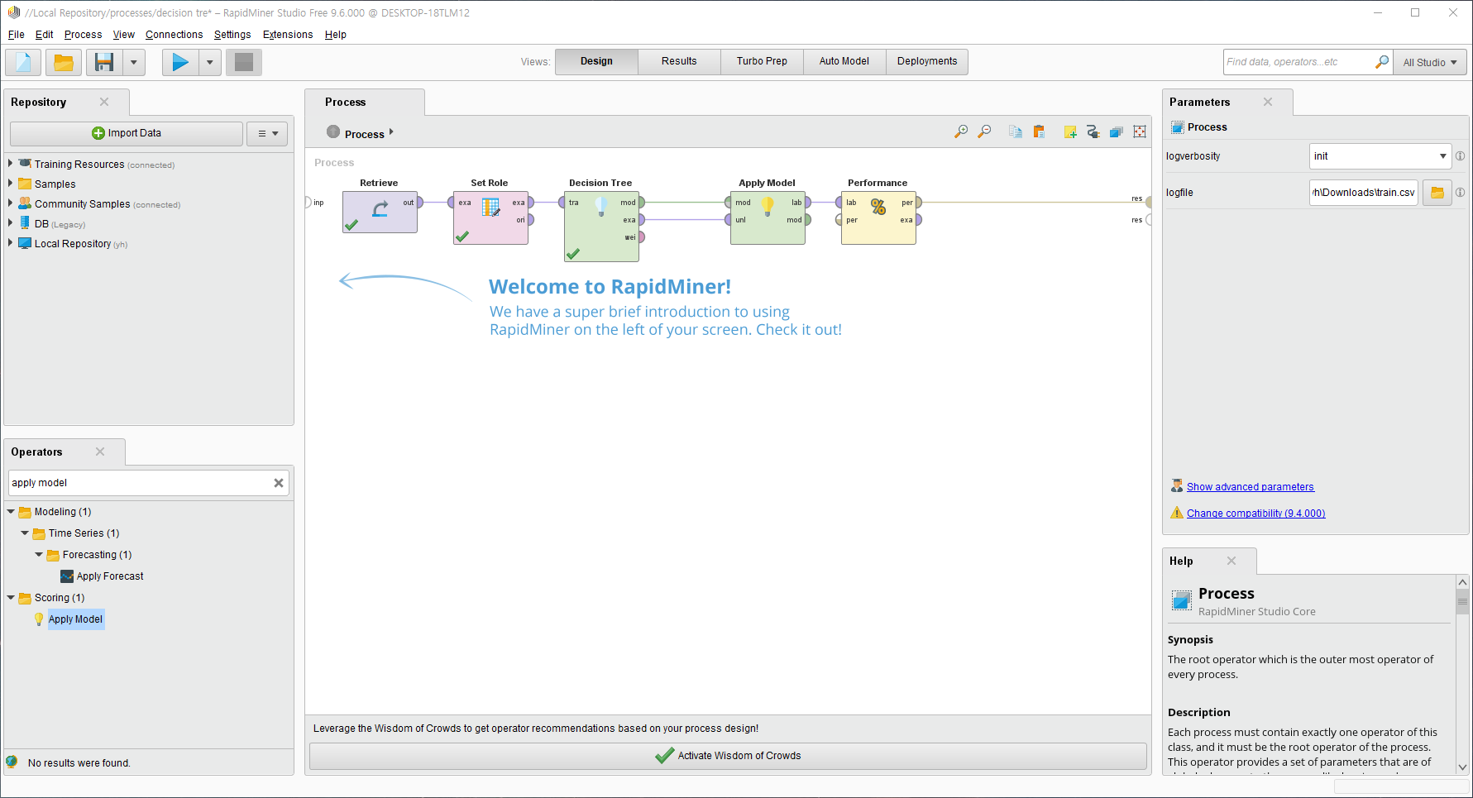This screenshot has width=1473, height=798.
Task: Run the process with blue play button
Action: tap(180, 62)
